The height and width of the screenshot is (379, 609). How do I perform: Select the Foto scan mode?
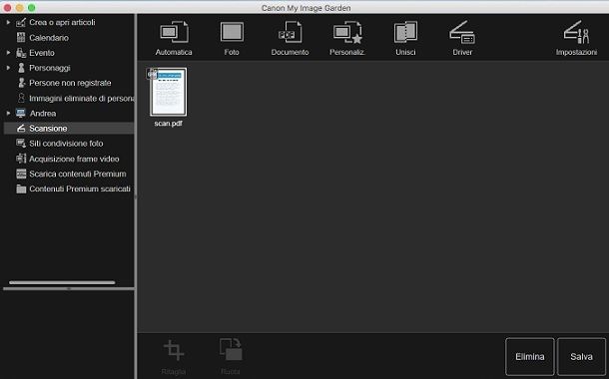click(x=232, y=38)
